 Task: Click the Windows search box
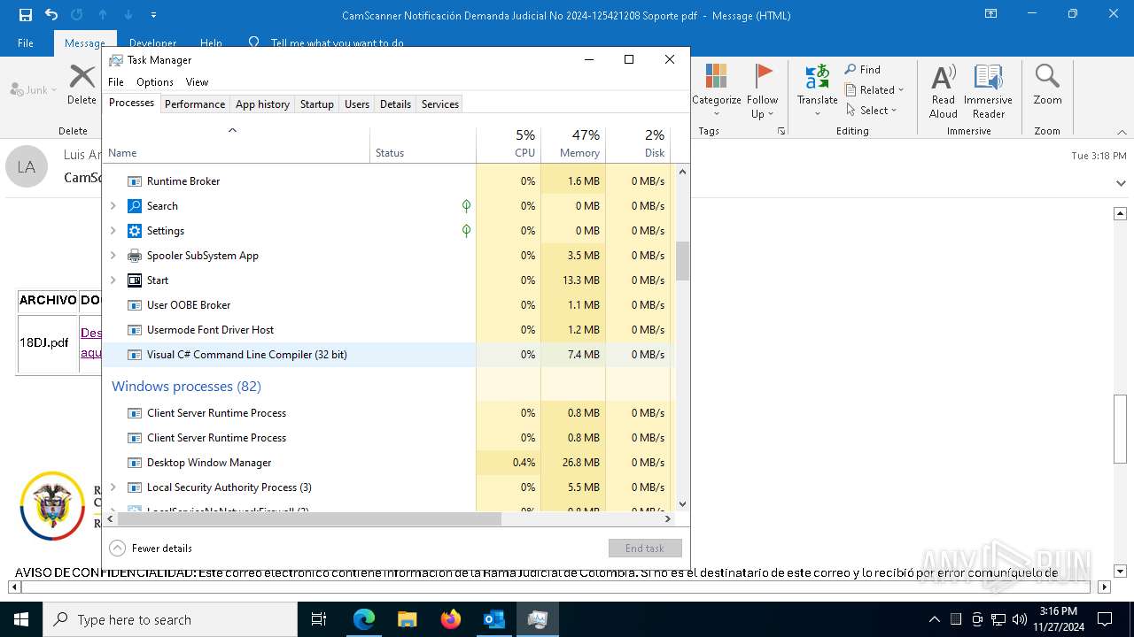pyautogui.click(x=170, y=619)
